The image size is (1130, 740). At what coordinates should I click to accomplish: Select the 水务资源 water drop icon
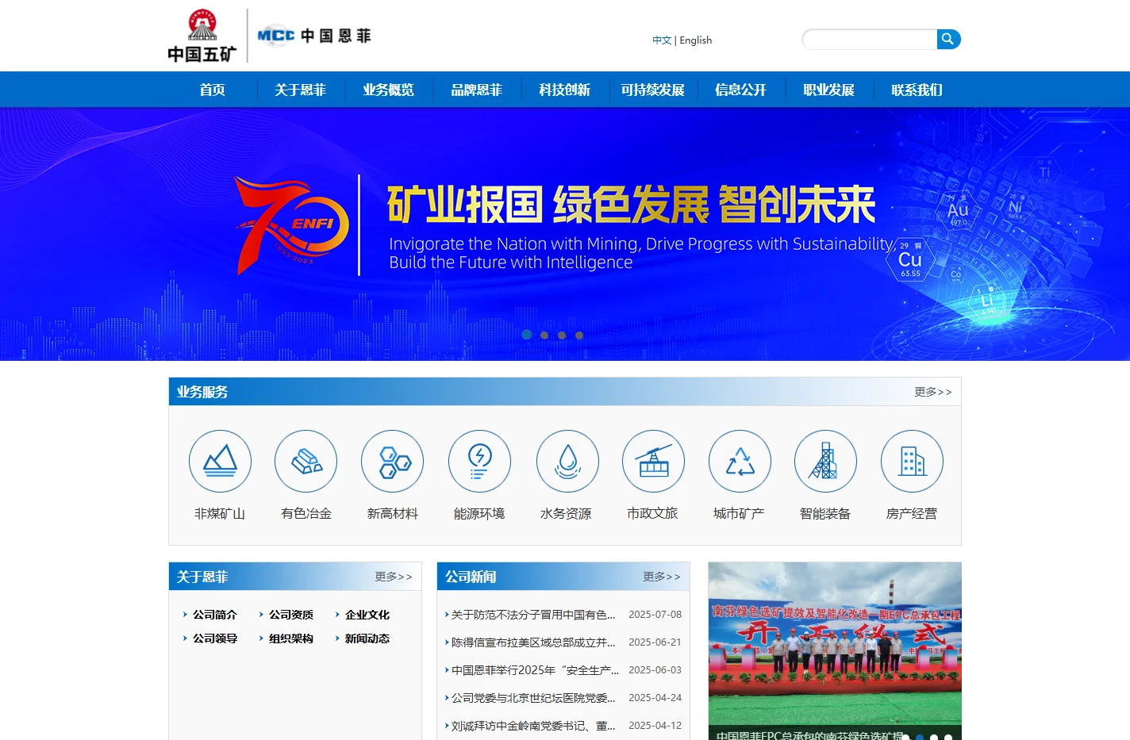tap(567, 461)
